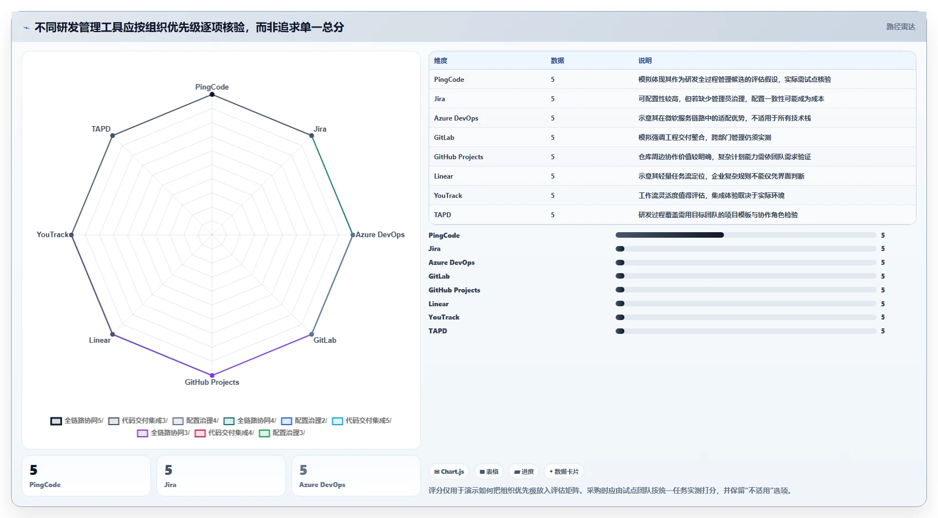Click the Azure DevOps data point on radar
This screenshot has width=938, height=518.
tap(352, 235)
